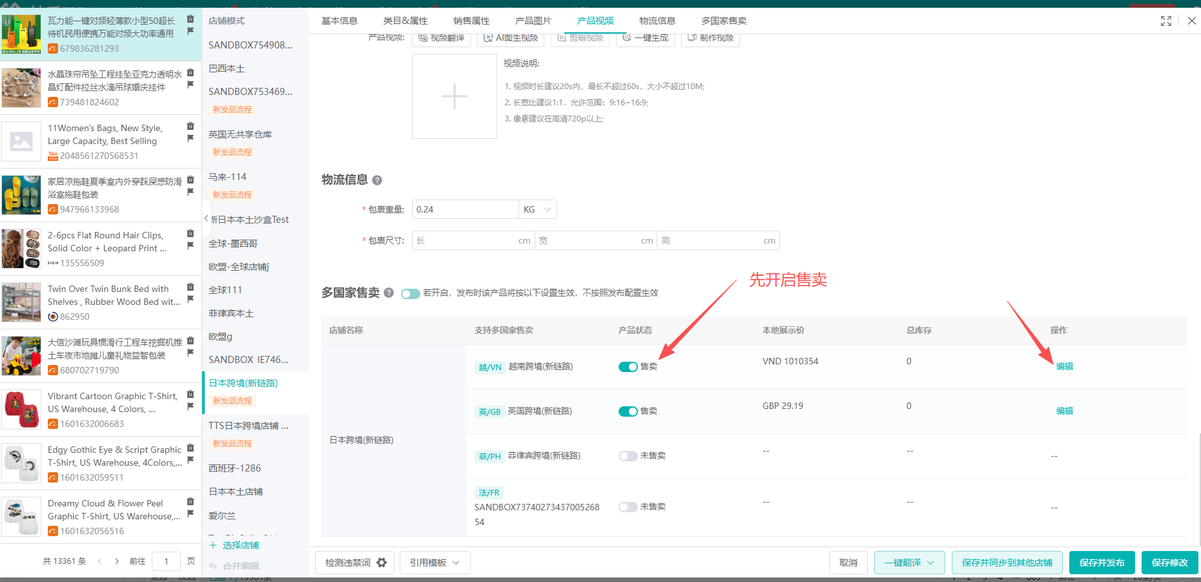Open the AI图生视频 tool
Viewport: 1201px width, 582px height.
click(511, 38)
